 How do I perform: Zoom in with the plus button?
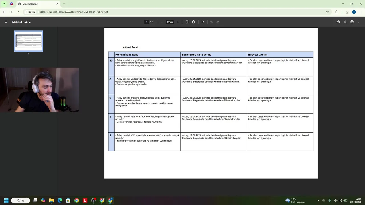(x=178, y=22)
